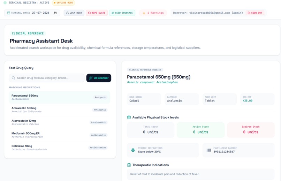Viewport: 281px width, 181px height.
Task: Click the Drug Brand Calpol card
Action: (x=144, y=99)
